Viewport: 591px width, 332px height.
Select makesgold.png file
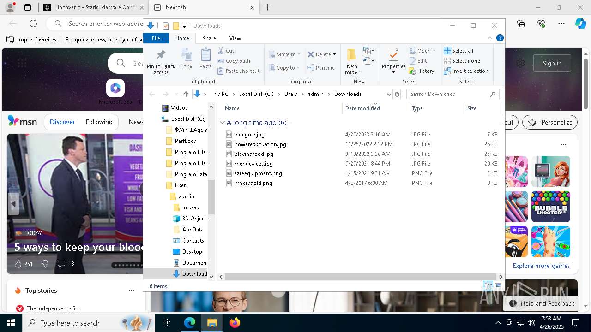(x=253, y=183)
